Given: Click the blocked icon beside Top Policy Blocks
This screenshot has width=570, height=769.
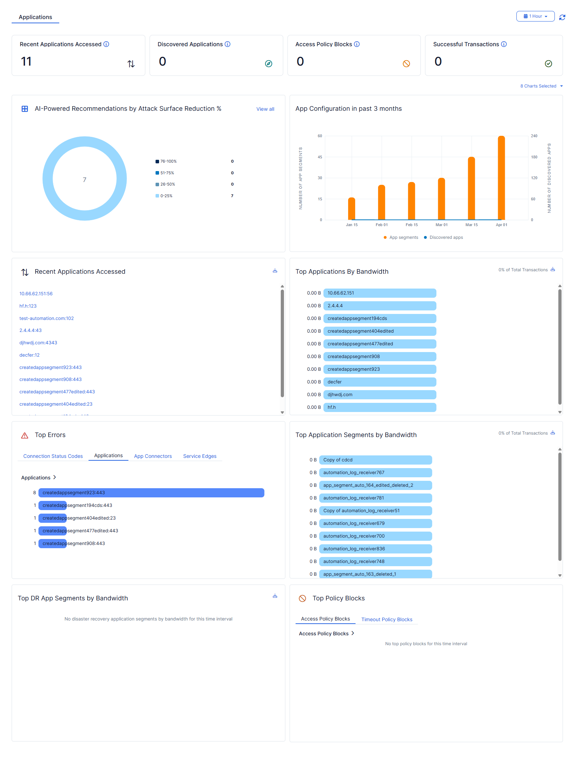Looking at the screenshot, I should tap(302, 599).
